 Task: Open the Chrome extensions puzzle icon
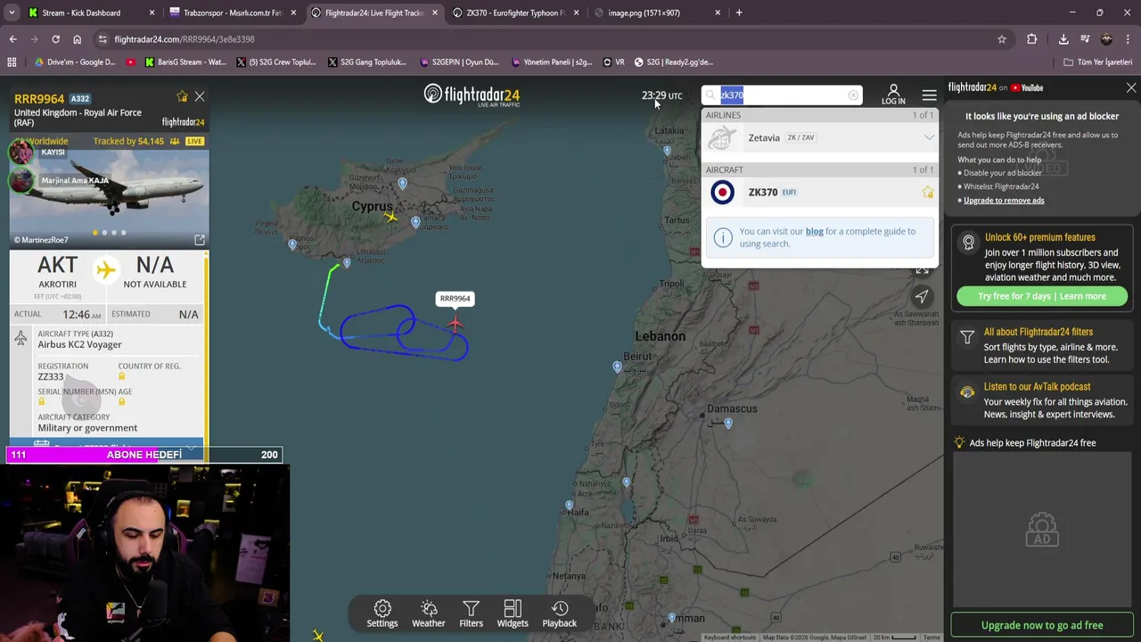(1031, 39)
